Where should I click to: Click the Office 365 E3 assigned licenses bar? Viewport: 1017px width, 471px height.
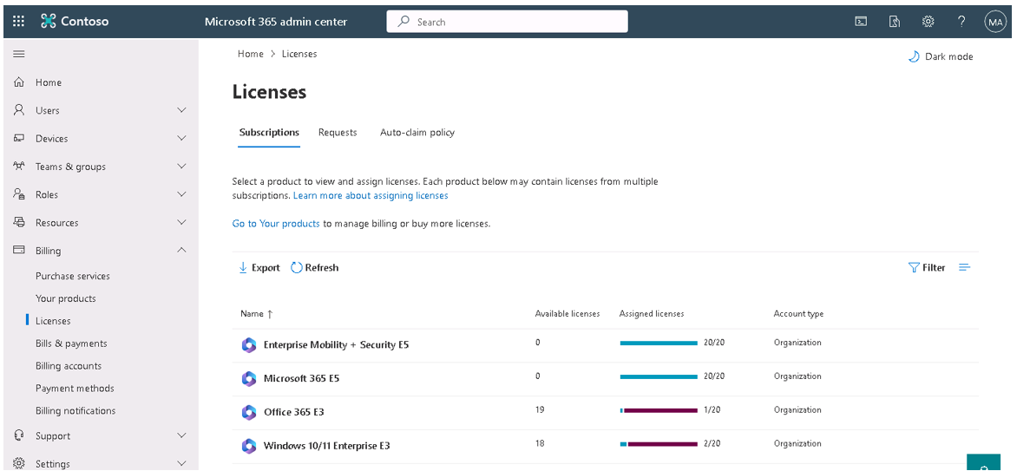click(659, 410)
